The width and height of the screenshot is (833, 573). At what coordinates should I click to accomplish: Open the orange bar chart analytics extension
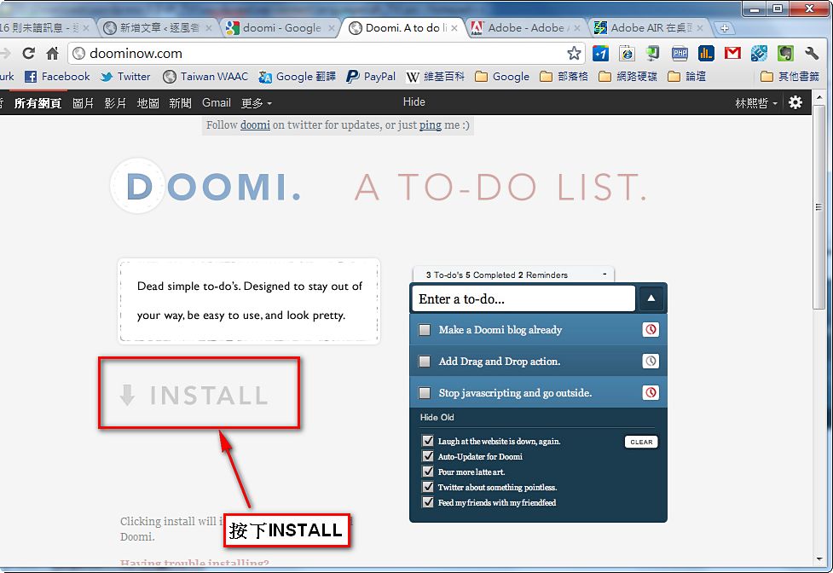pos(706,53)
